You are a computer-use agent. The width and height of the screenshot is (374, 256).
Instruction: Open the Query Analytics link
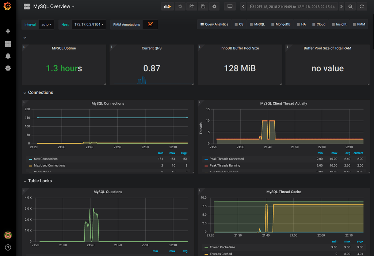click(x=214, y=24)
